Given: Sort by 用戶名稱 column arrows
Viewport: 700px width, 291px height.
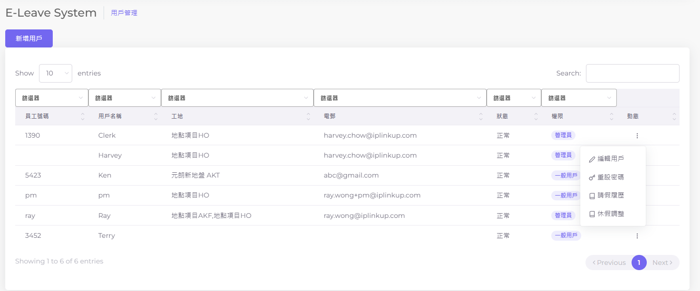Looking at the screenshot, I should click(156, 116).
